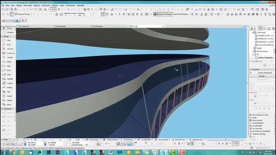Open the File menu
This screenshot has width=276, height=155.
3,6
